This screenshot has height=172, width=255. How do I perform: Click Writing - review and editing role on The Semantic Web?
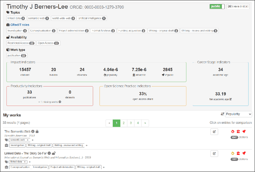[69, 145]
